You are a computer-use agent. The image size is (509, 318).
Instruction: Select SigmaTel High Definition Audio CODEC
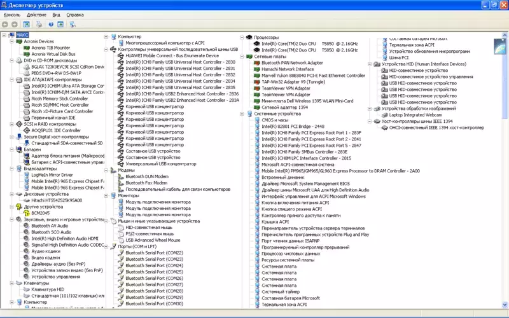click(x=67, y=245)
